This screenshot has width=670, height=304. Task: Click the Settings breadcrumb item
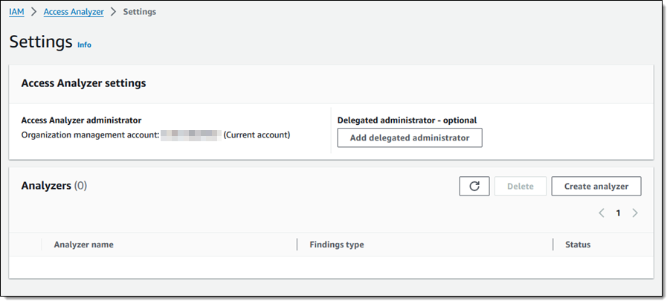[140, 12]
